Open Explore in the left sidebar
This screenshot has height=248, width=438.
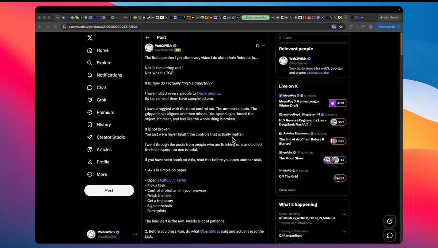coord(99,63)
